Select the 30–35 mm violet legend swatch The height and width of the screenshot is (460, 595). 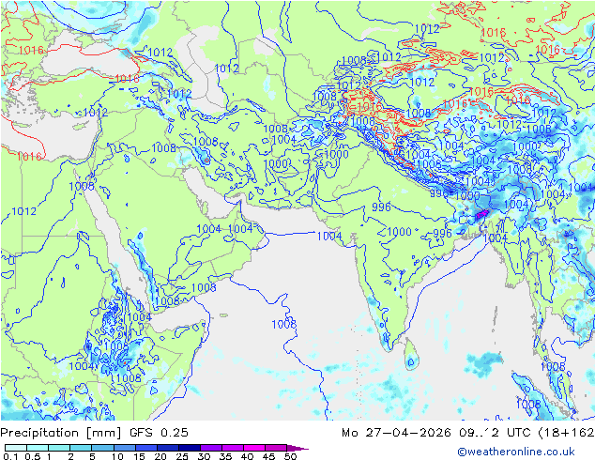click(x=211, y=448)
